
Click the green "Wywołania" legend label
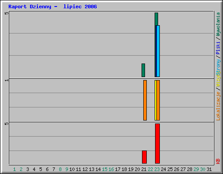pos(218,24)
